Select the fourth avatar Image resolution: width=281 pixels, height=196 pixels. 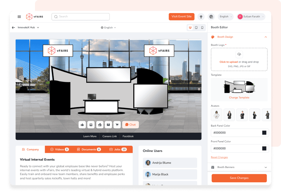click(x=255, y=115)
